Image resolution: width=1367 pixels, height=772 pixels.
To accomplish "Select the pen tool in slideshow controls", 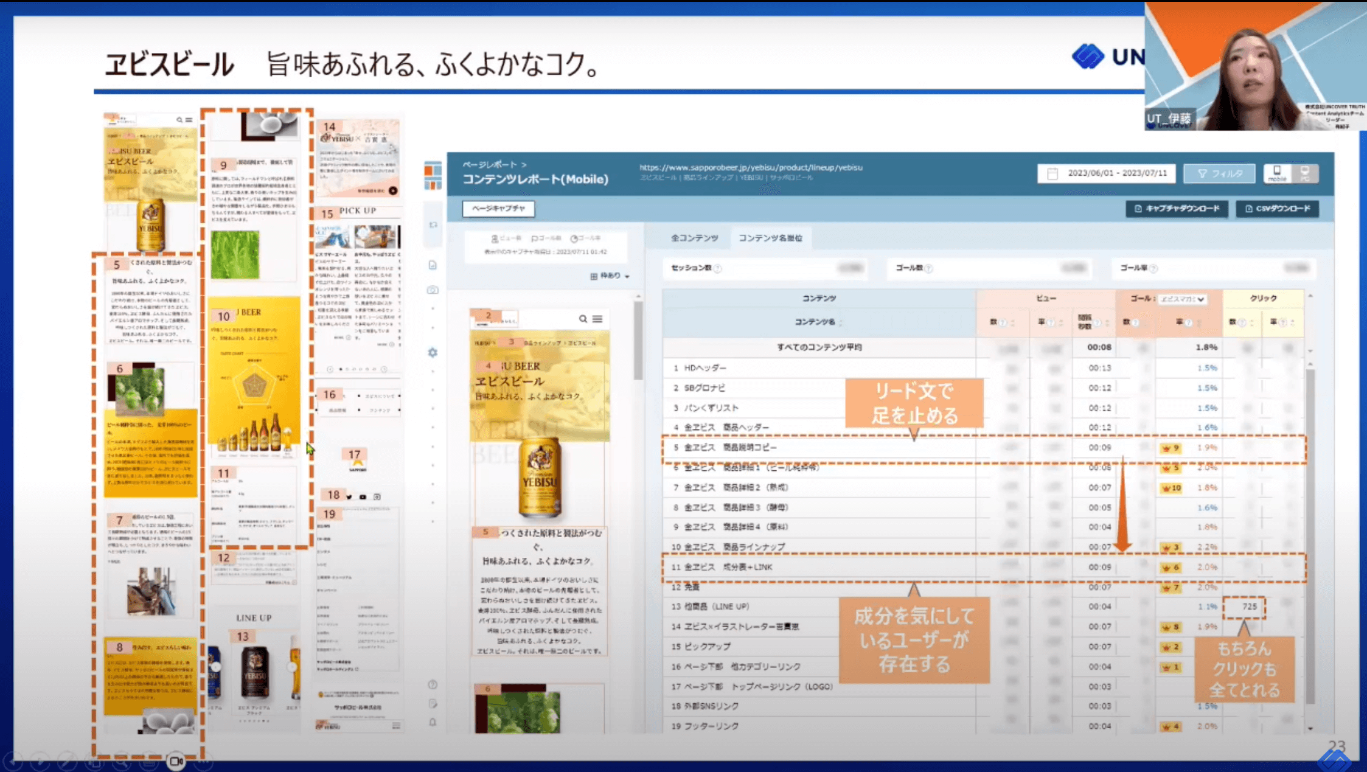I will coord(67,760).
